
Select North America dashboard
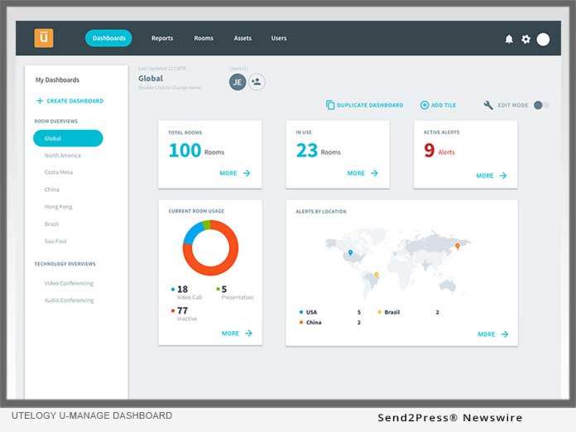click(x=62, y=156)
